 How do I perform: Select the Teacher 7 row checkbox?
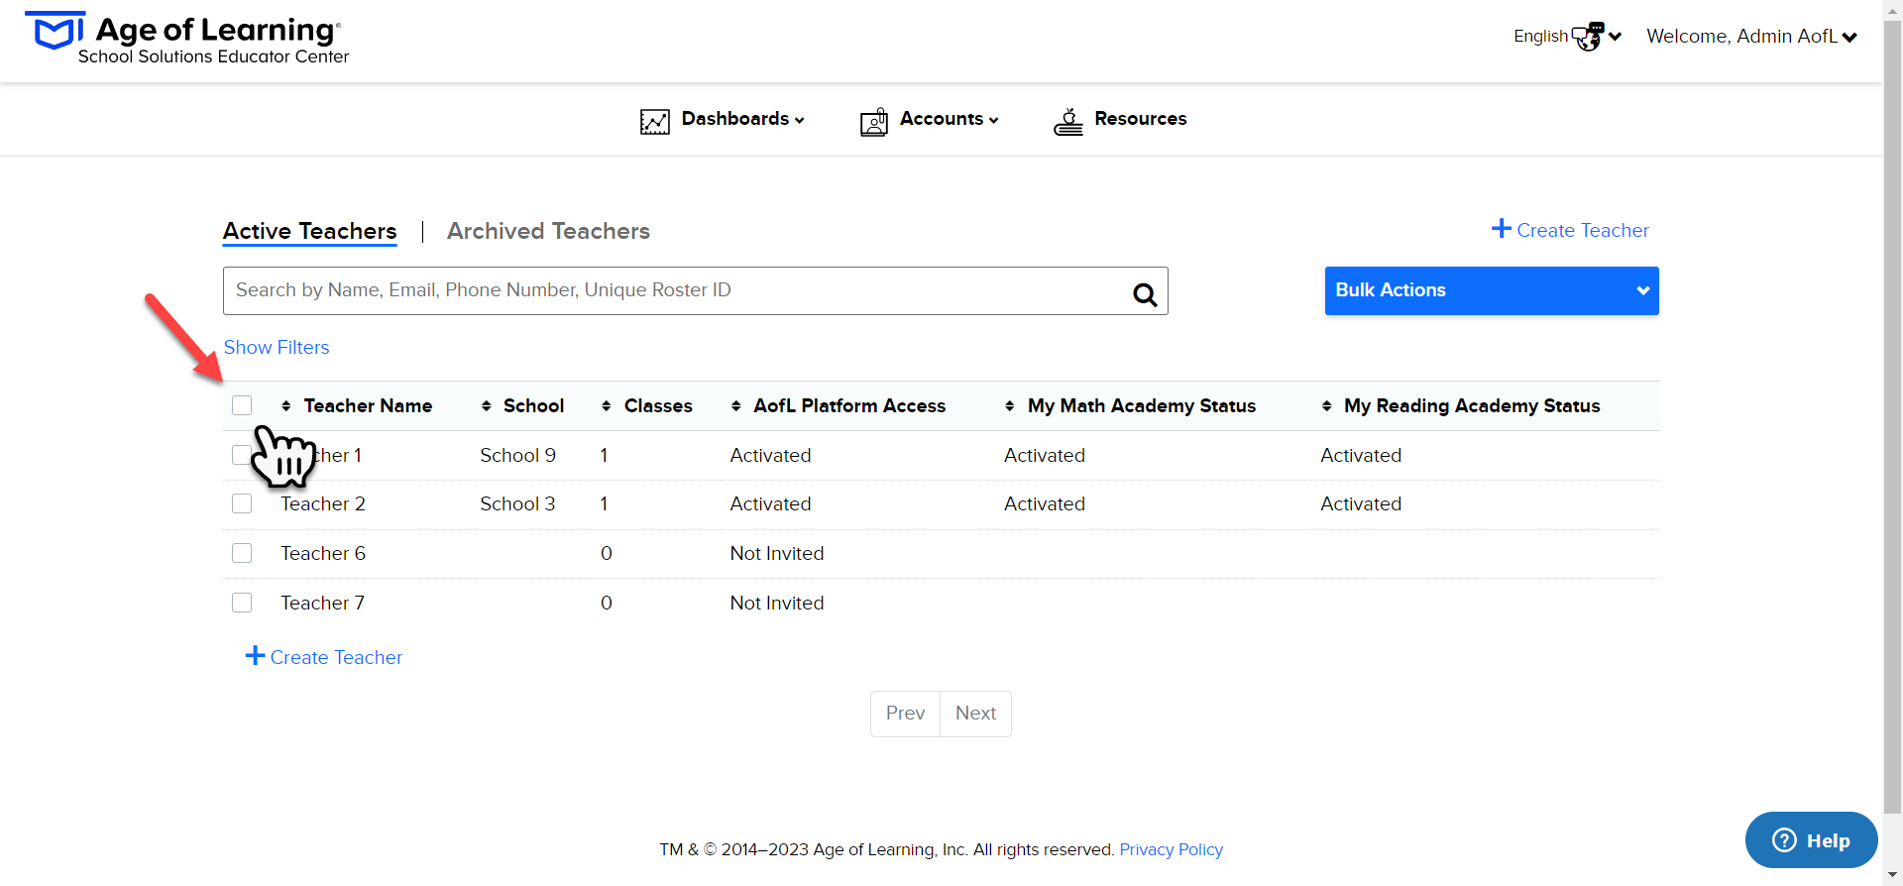pos(242,603)
